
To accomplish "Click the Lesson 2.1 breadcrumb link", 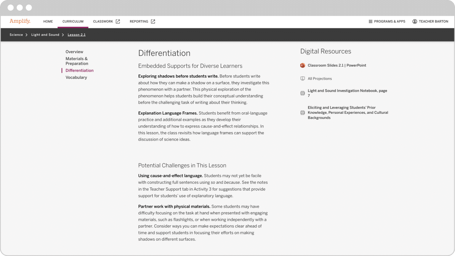I will pos(76,35).
